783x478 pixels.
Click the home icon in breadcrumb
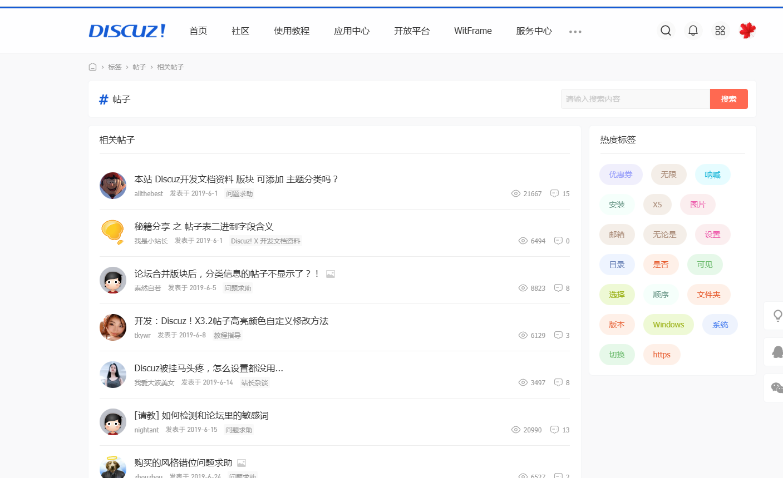point(92,67)
